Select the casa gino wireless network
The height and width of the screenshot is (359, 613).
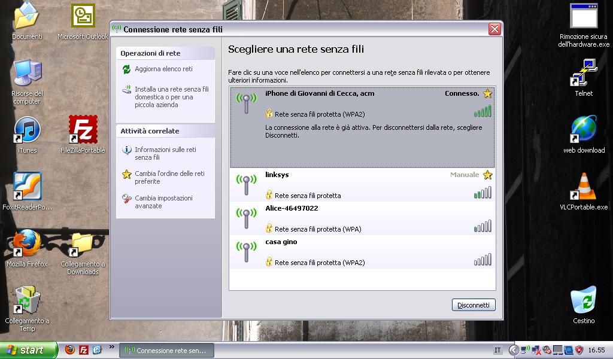[x=362, y=252]
